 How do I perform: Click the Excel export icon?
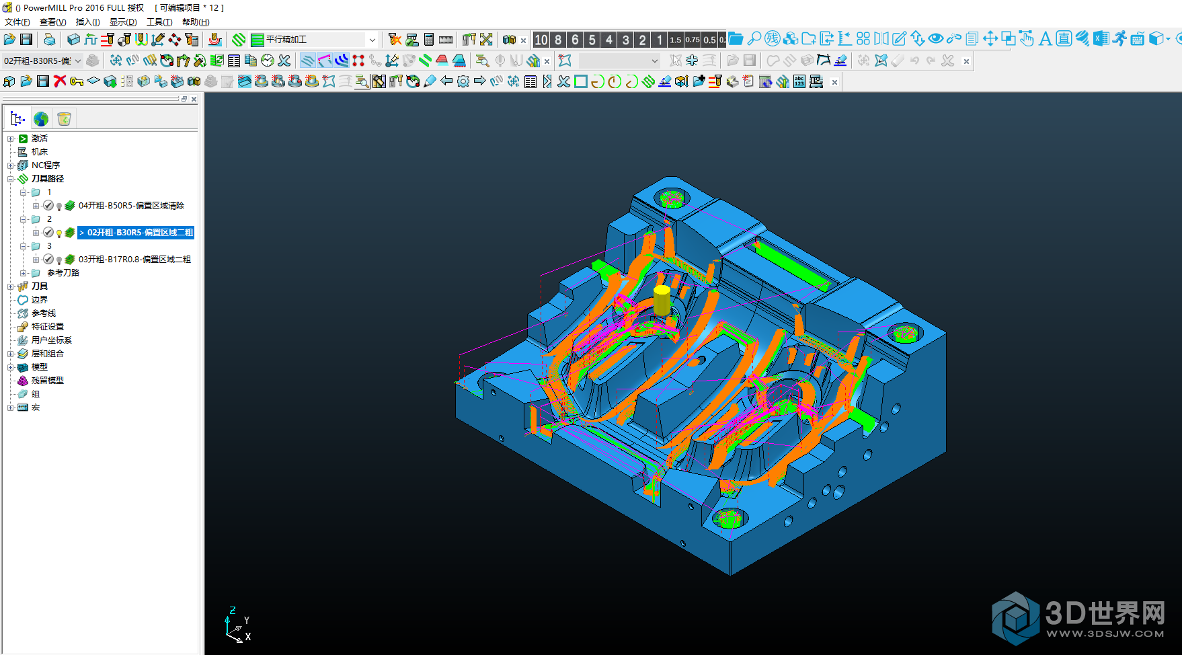[1101, 39]
